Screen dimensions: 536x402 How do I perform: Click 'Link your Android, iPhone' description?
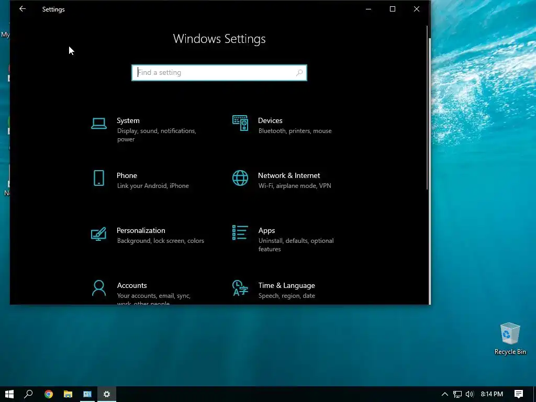[153, 186]
